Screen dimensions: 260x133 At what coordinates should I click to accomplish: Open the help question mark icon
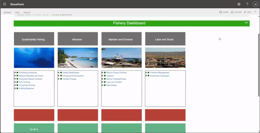(x=247, y=4)
